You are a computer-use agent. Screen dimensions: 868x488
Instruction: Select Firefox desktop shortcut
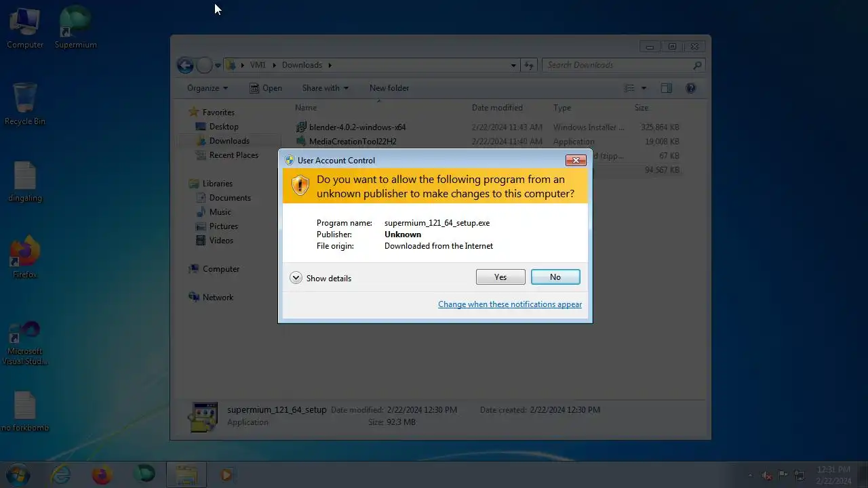[25, 258]
